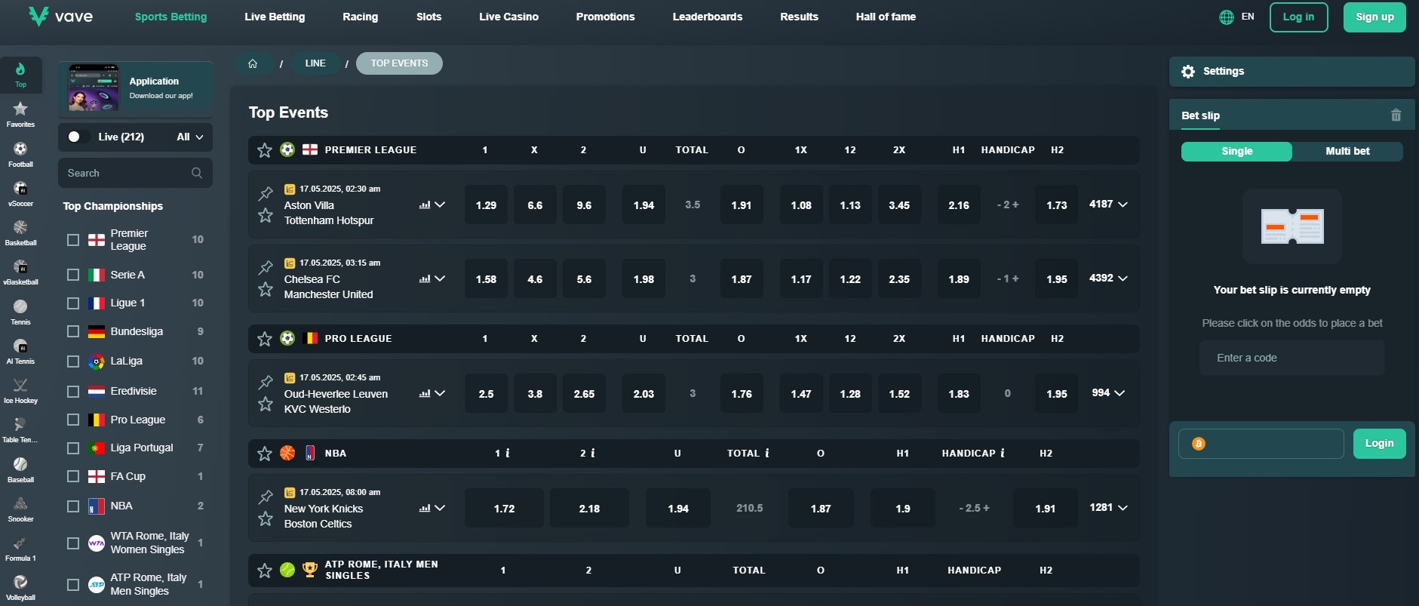Select Football in the sports sidebar

20,153
